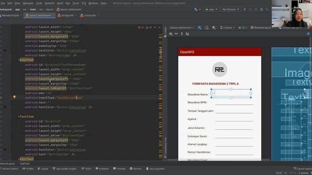This screenshot has width=312, height=175.
Task: Open the App Quality Insights tool window
Action: 64,169
